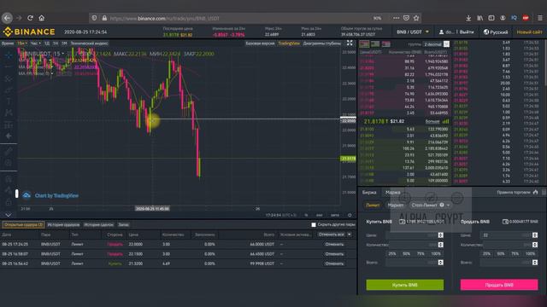Click the Save to Pocket icon
547x307 pixels.
406,18
